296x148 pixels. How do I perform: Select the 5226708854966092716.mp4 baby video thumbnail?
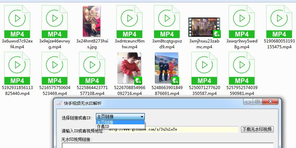129,68
